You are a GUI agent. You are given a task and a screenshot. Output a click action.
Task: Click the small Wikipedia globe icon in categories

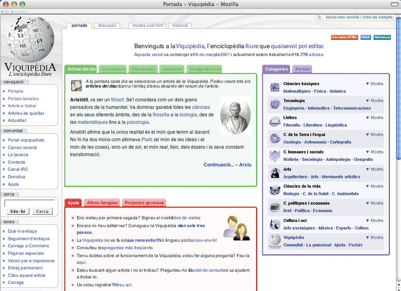pyautogui.click(x=275, y=241)
